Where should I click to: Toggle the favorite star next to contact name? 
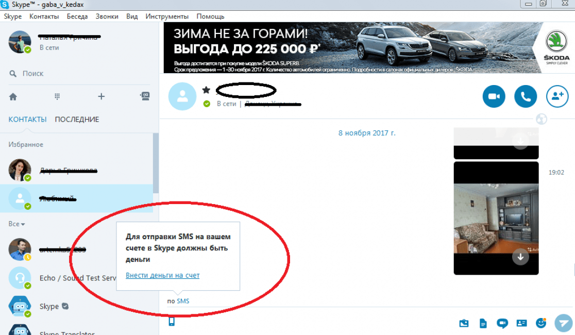[206, 90]
